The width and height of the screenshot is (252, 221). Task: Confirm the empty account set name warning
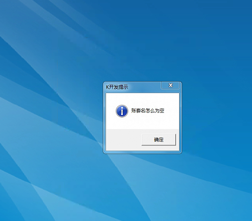point(159,139)
